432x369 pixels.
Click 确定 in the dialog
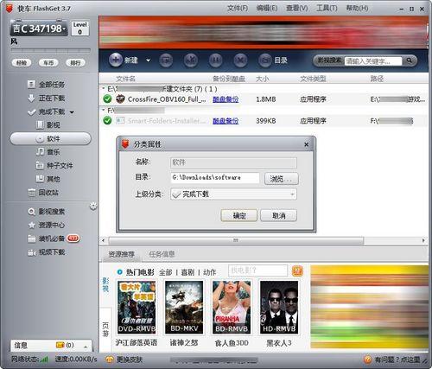(x=239, y=215)
